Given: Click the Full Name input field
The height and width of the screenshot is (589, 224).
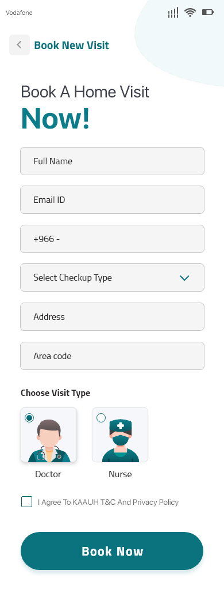Looking at the screenshot, I should coord(113,161).
